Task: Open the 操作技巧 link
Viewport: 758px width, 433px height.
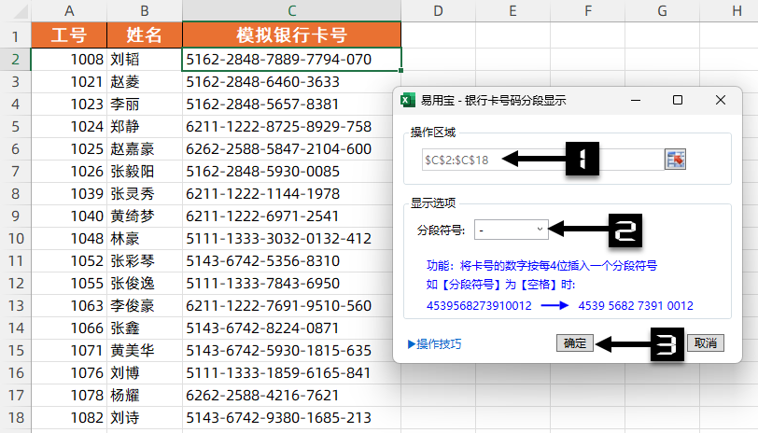Action: point(435,343)
